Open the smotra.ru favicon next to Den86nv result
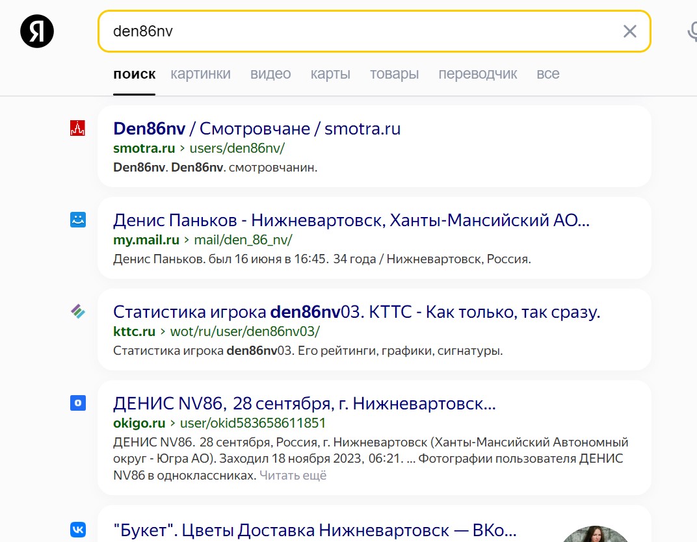This screenshot has width=697, height=542. [77, 128]
